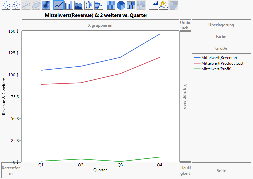Select the Pie chart element icon
The width and height of the screenshot is (253, 179).
click(121, 5)
